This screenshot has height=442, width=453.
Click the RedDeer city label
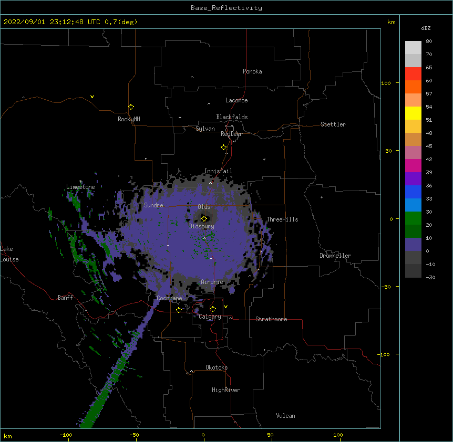pyautogui.click(x=231, y=134)
